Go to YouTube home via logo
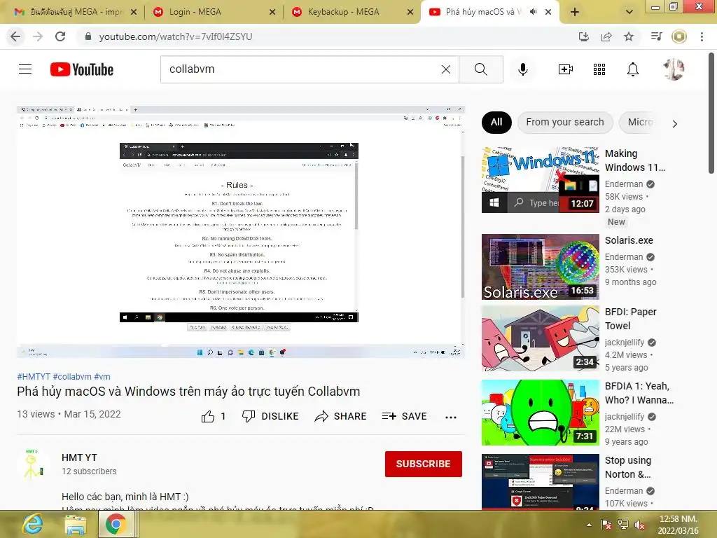This screenshot has width=717, height=538. click(82, 69)
